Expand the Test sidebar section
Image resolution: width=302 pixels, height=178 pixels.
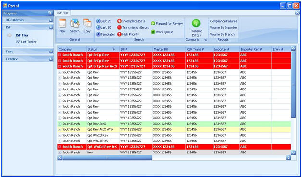51,51
